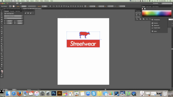Click Divide pathfinder icon
Image resolution: width=173 pixels, height=97 pixels.
137,19
